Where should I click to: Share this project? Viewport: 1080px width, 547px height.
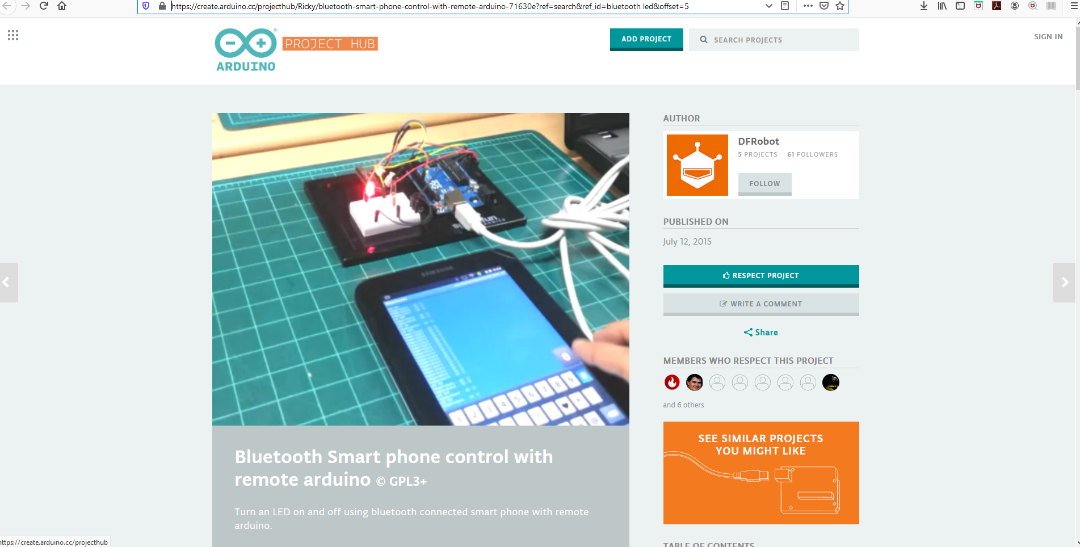click(x=761, y=333)
